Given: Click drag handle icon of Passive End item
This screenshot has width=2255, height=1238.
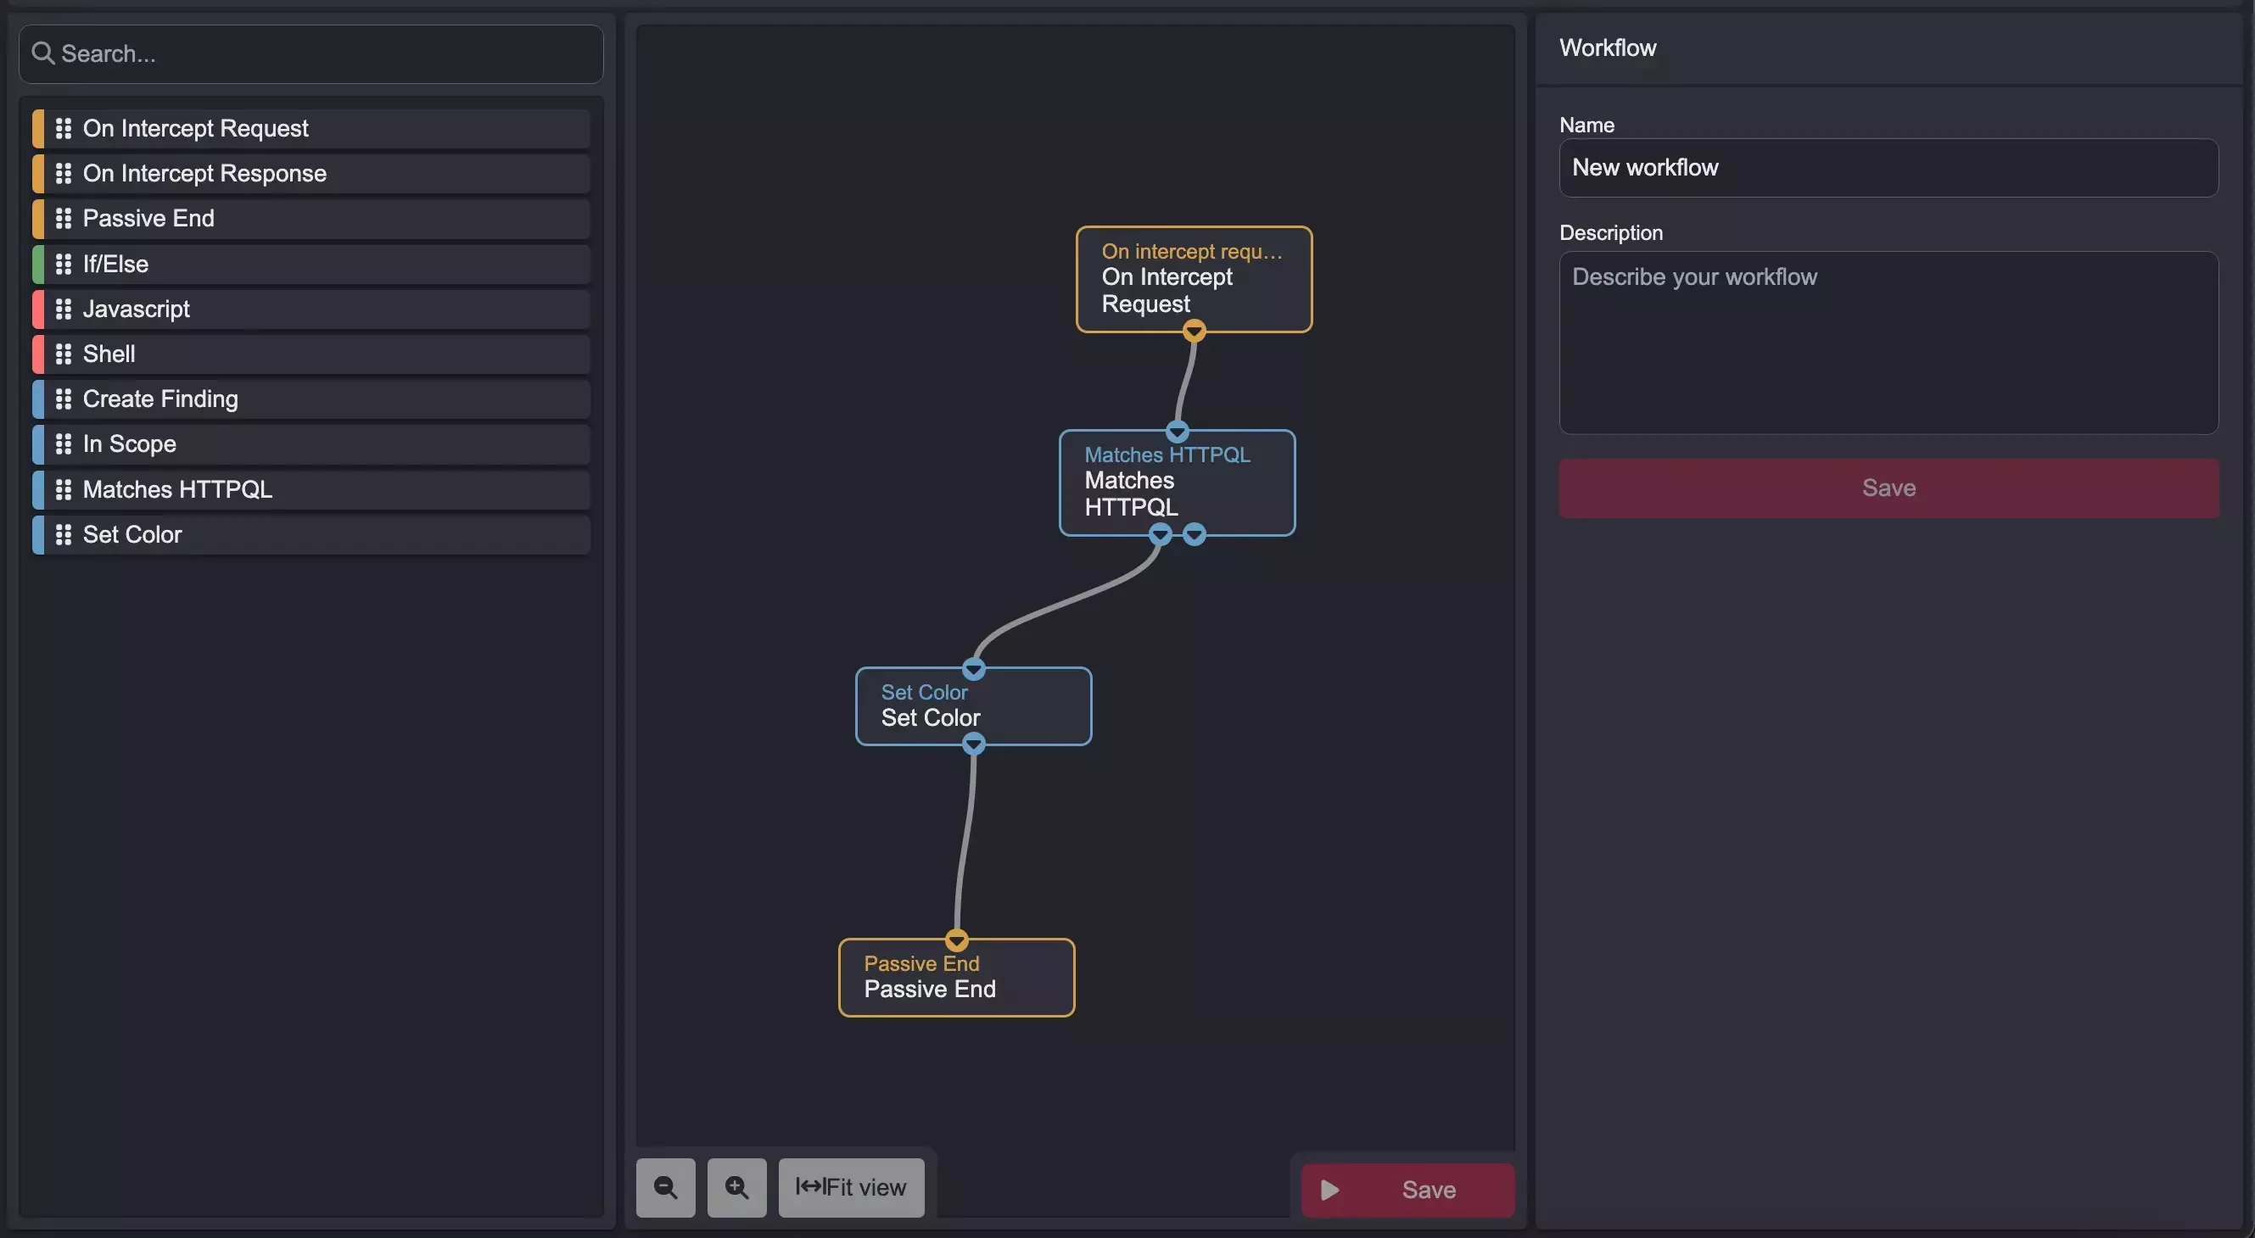Looking at the screenshot, I should pos(63,219).
